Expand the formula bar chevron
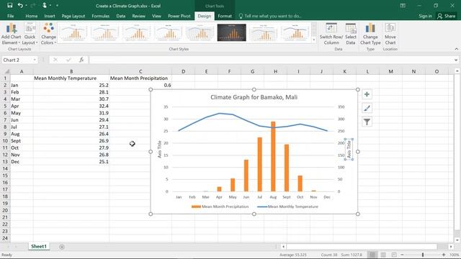Image resolution: width=461 pixels, height=259 pixels. point(456,60)
